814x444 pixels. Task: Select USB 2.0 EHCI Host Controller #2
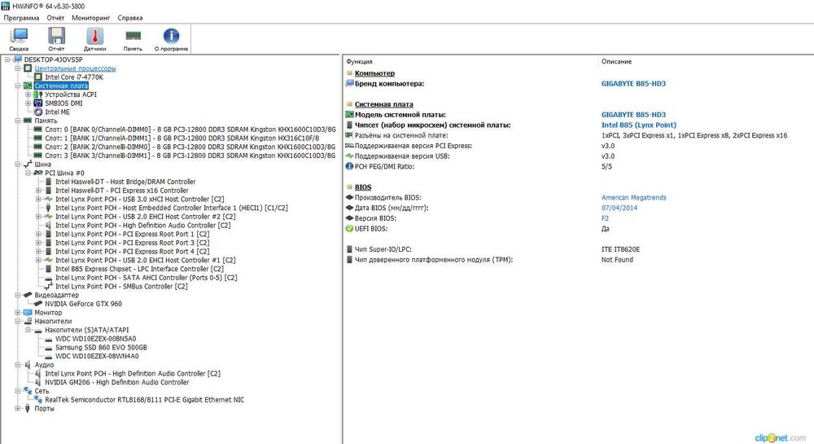[x=146, y=217]
